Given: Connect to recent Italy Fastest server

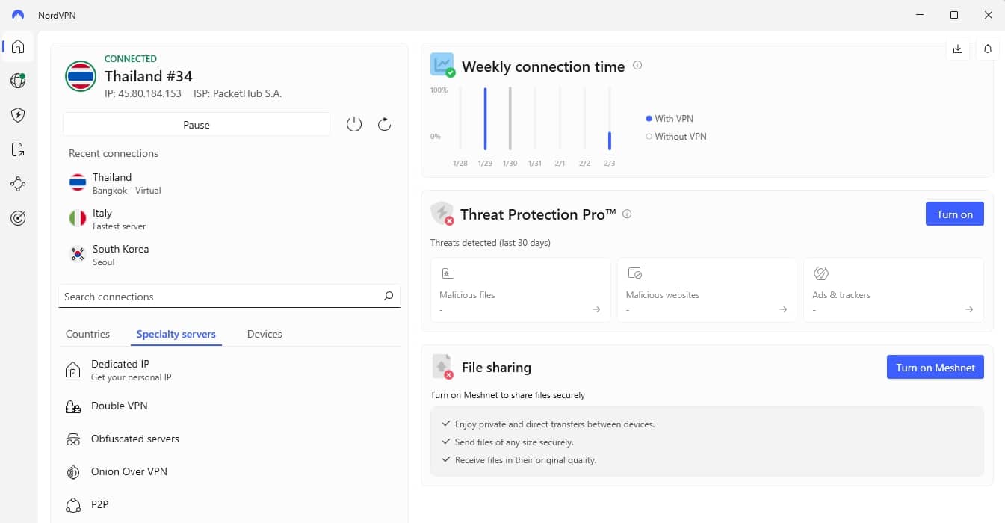Looking at the screenshot, I should click(x=230, y=219).
